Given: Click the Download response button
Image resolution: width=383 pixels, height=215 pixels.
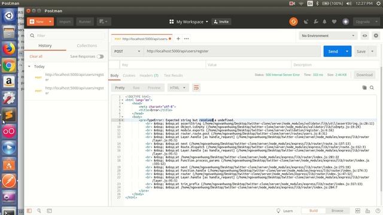Looking at the screenshot, I should click(364, 75).
